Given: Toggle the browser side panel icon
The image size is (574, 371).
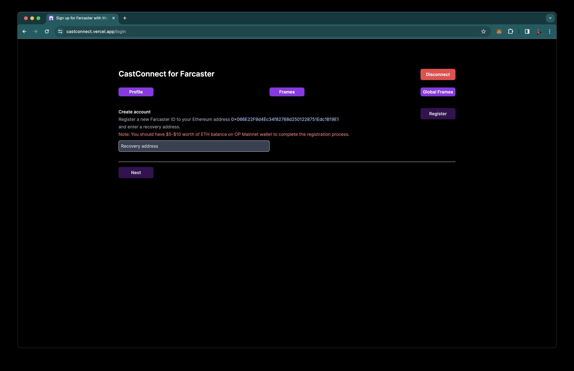Looking at the screenshot, I should (x=527, y=31).
